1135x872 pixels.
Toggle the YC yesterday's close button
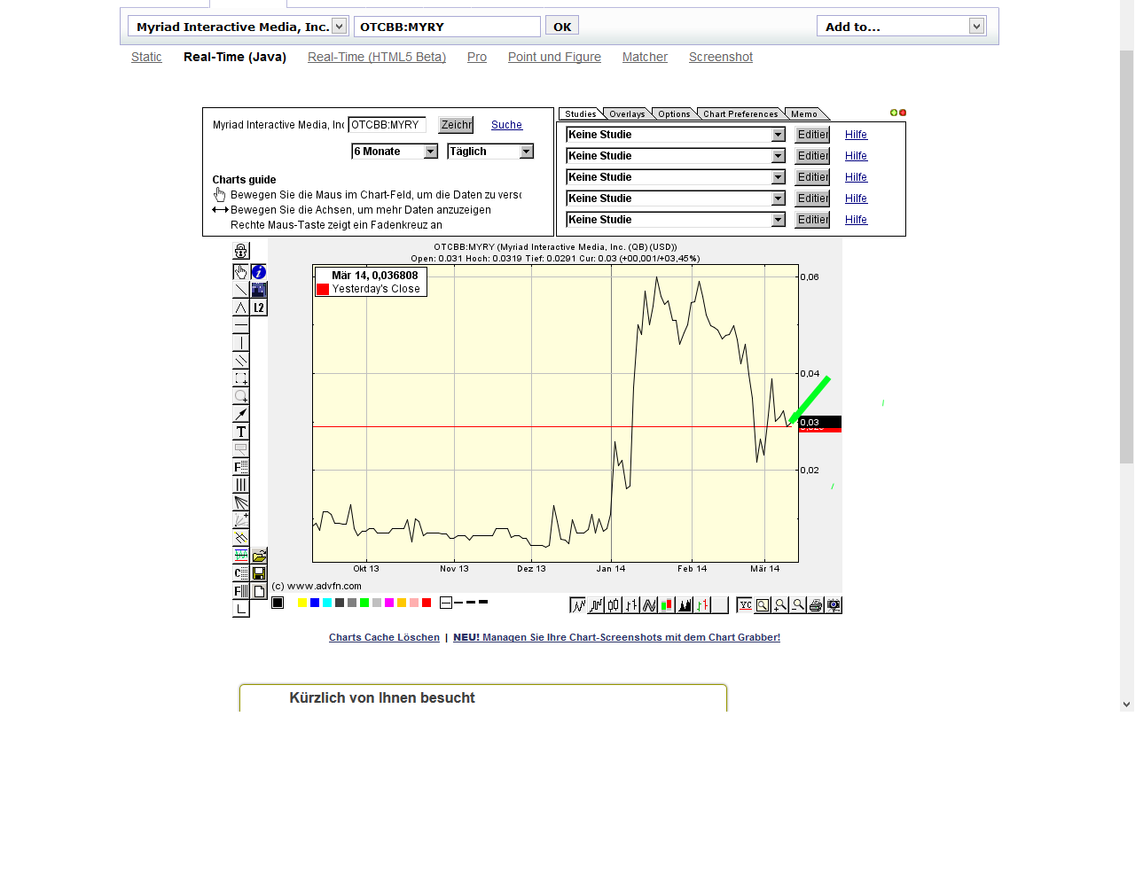(x=745, y=605)
